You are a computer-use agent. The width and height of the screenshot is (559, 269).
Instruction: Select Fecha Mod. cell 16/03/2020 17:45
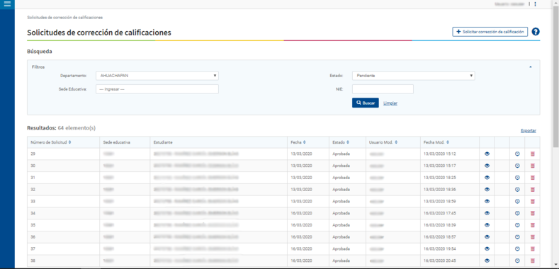440,213
